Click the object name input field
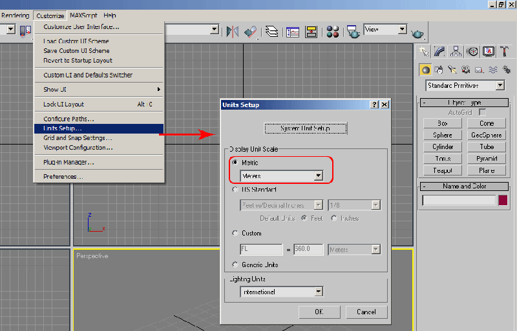 [459, 200]
